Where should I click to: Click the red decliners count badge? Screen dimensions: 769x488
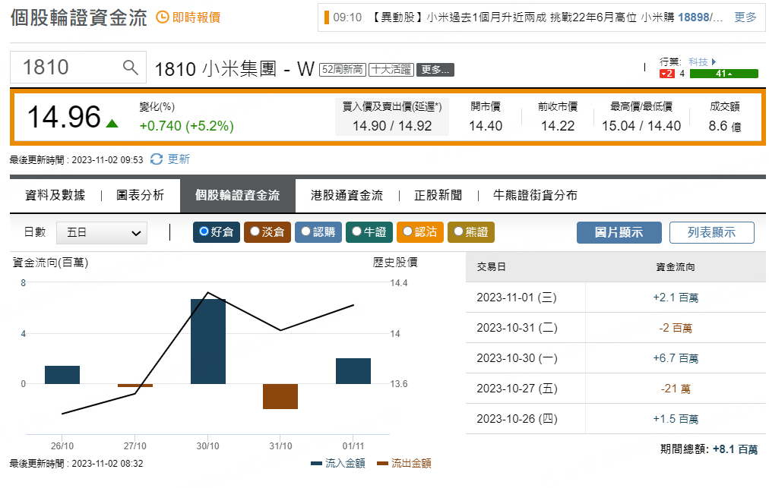tap(667, 74)
